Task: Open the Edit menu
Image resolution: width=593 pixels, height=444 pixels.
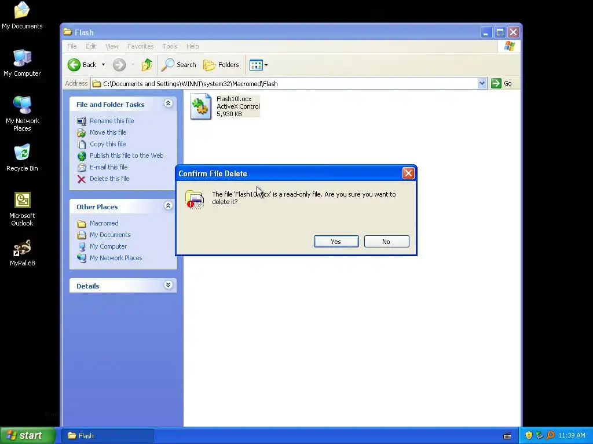Action: (91, 46)
